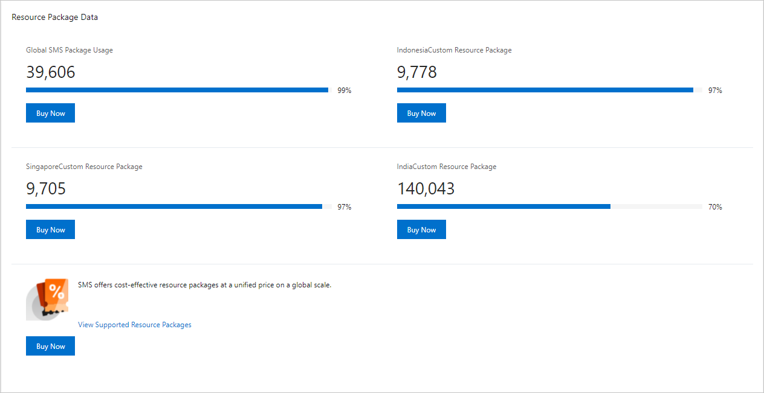Click the discount coupon icon
This screenshot has width=764, height=393.
[x=47, y=299]
